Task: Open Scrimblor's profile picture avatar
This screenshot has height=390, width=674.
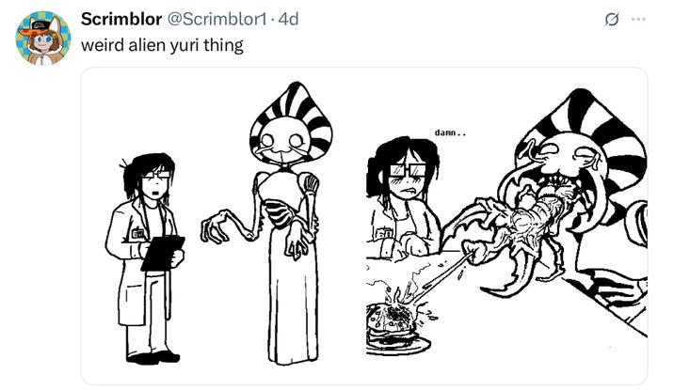Action: click(43, 38)
